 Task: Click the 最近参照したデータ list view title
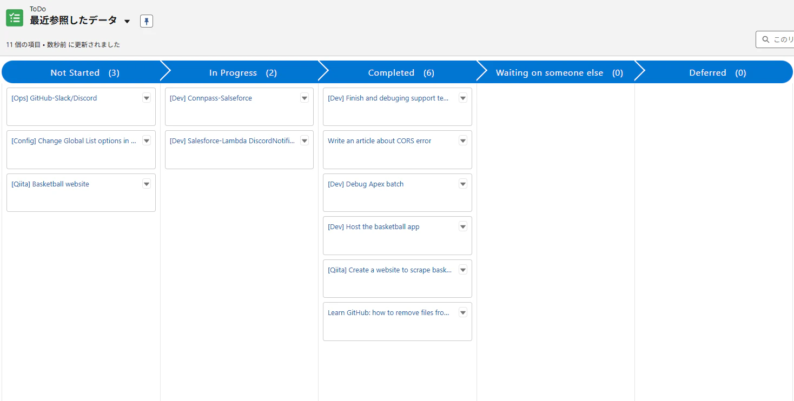(x=73, y=21)
